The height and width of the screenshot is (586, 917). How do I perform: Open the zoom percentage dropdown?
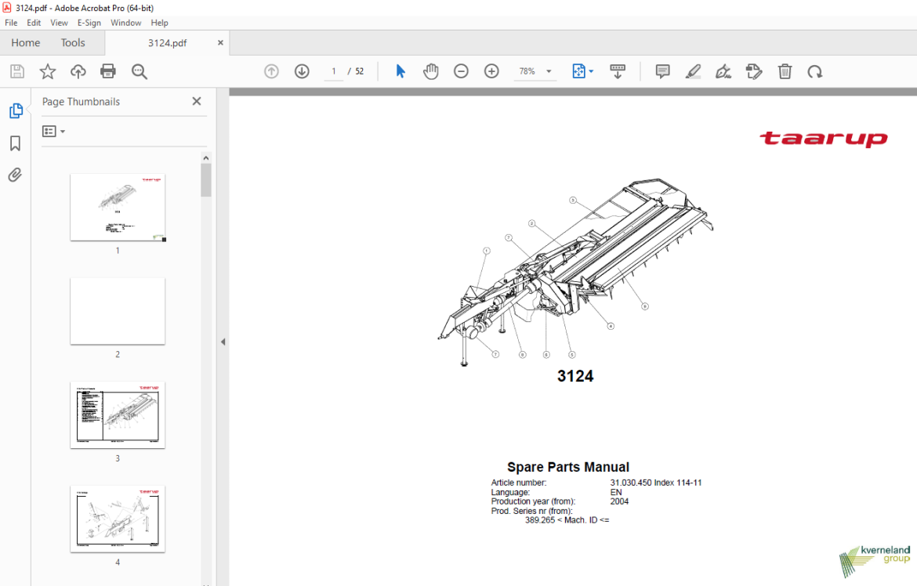click(x=549, y=71)
